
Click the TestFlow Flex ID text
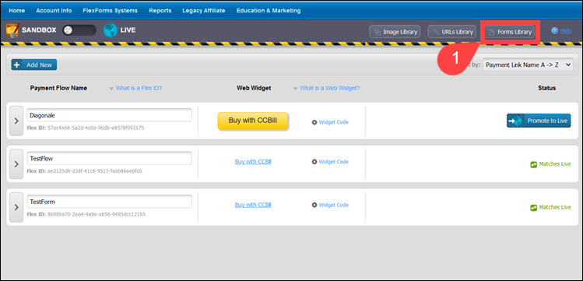[84, 171]
